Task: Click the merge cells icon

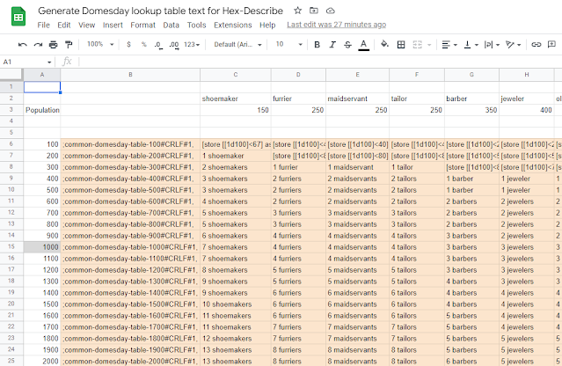Action: (417, 45)
